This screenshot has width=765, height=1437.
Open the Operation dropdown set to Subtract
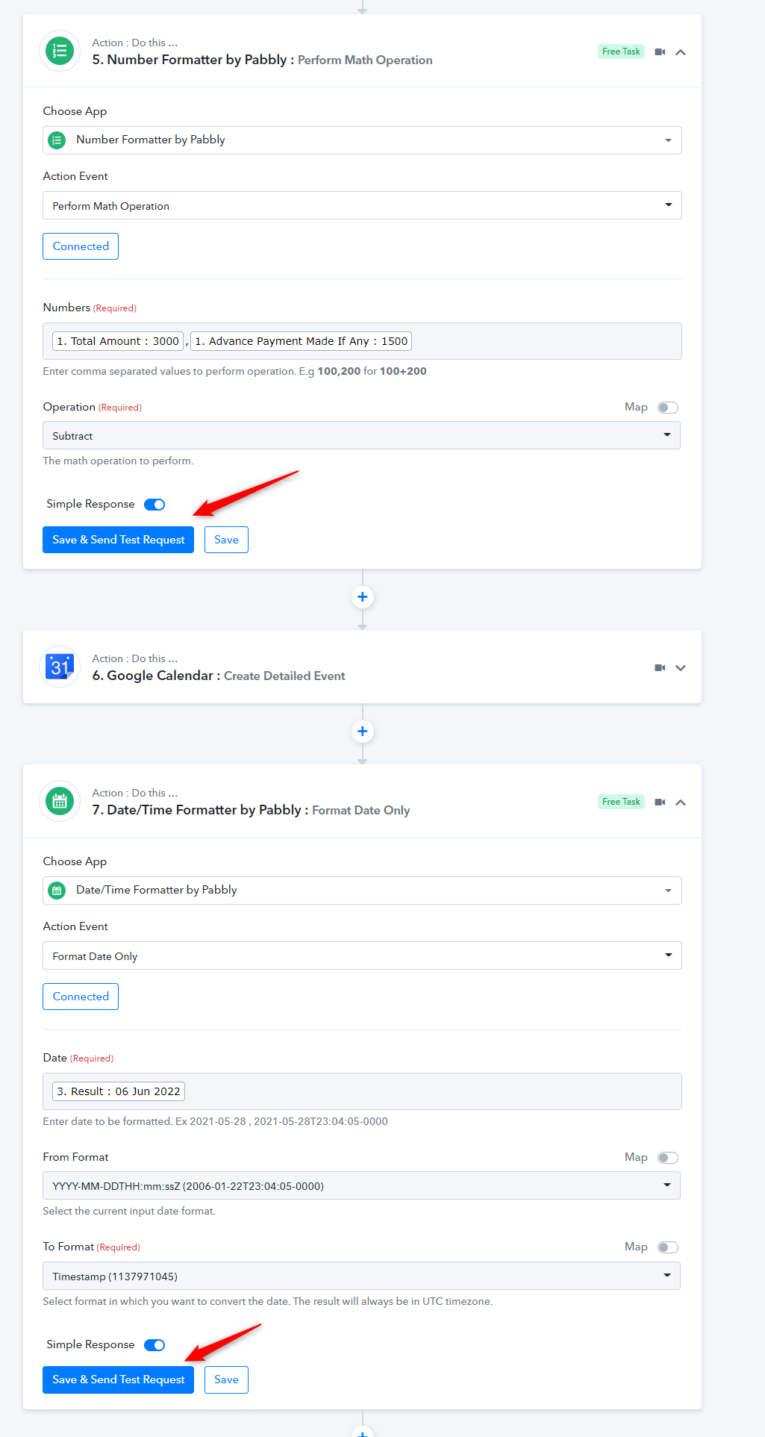pyautogui.click(x=361, y=435)
